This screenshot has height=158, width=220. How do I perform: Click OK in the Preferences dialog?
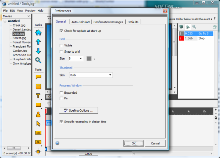click(x=134, y=143)
